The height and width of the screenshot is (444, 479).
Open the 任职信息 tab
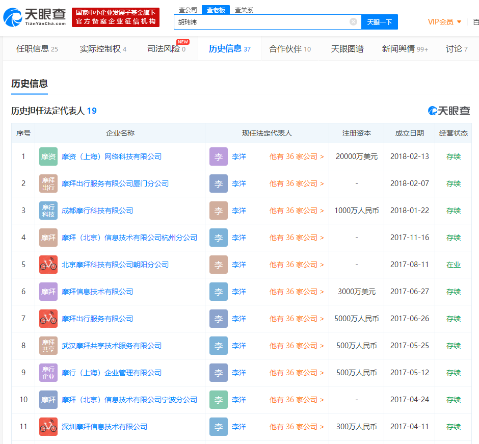pyautogui.click(x=37, y=48)
